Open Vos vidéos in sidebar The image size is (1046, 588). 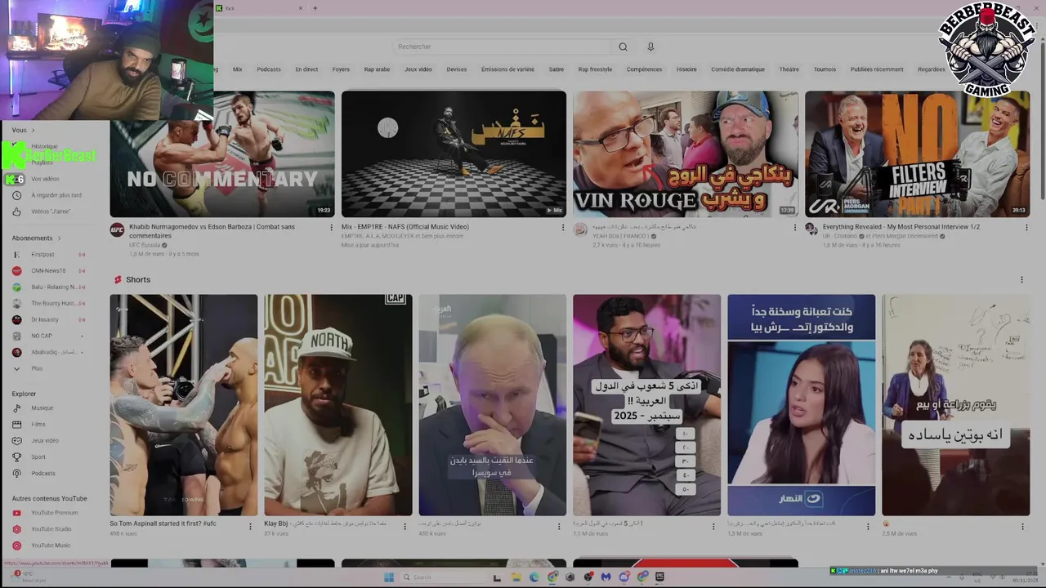pyautogui.click(x=45, y=179)
